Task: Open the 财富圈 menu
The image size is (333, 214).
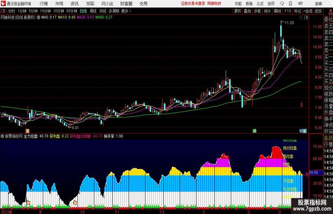Action: [x=126, y=4]
